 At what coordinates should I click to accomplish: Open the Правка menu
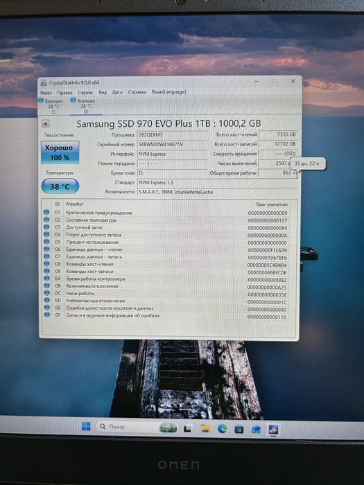click(64, 92)
